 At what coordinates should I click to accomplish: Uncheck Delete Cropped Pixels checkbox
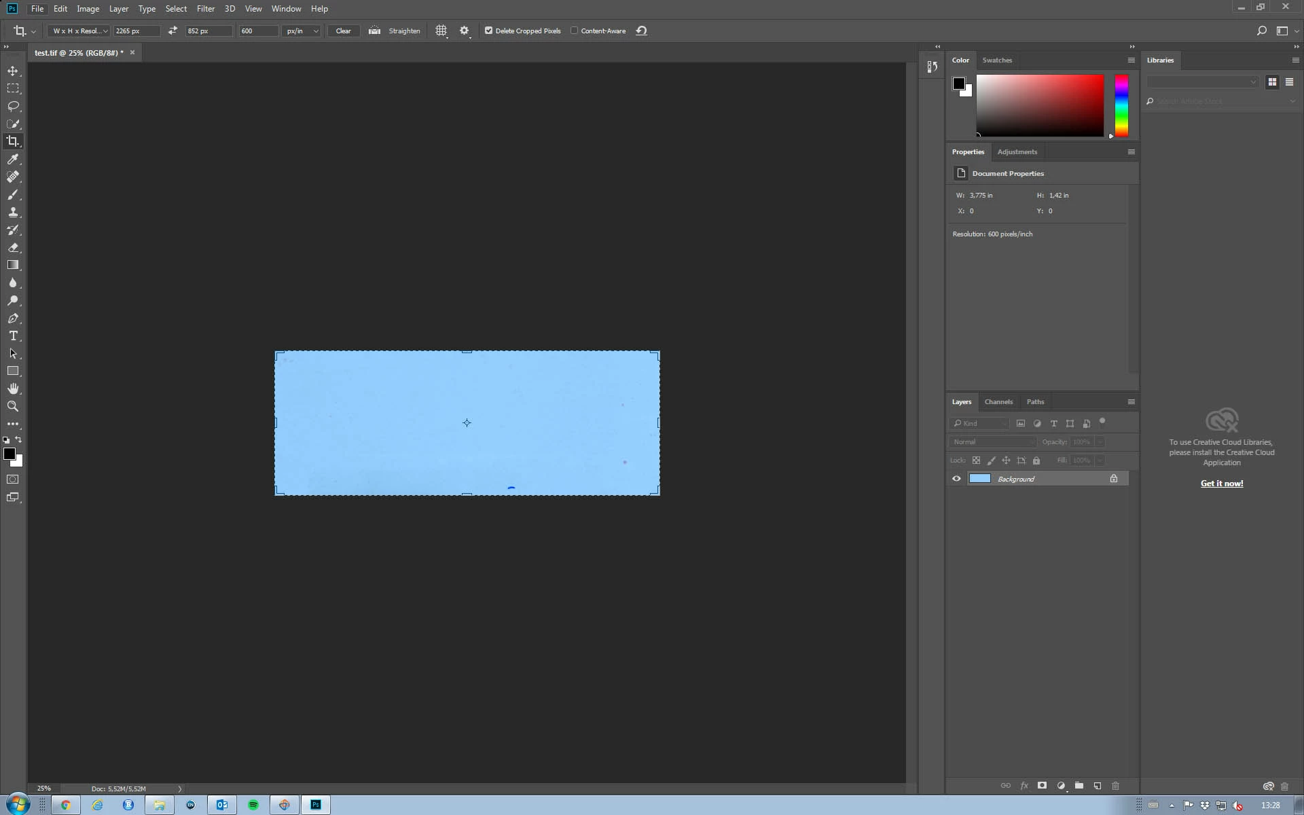point(488,31)
